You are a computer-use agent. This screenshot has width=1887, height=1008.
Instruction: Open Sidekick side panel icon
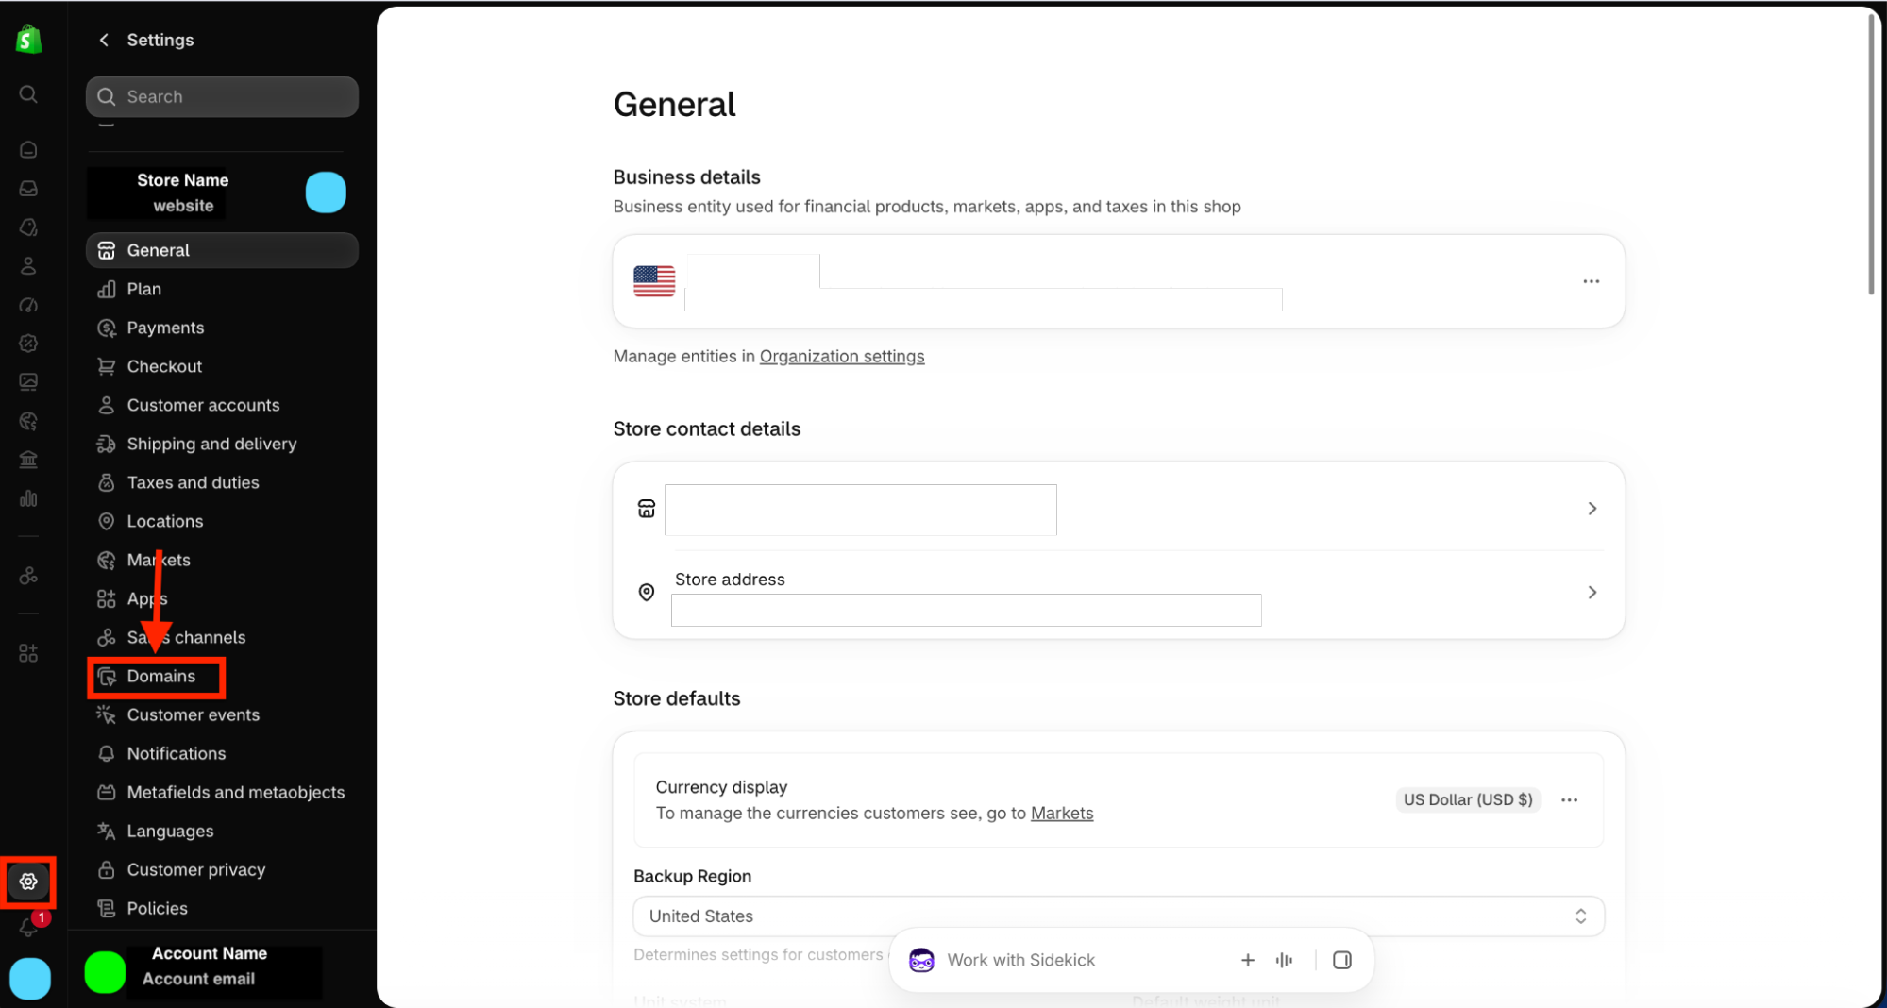1341,960
